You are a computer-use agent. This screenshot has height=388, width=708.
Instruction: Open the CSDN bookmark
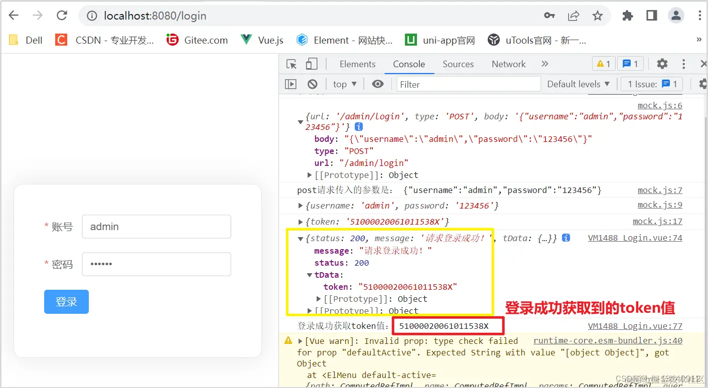tap(105, 40)
